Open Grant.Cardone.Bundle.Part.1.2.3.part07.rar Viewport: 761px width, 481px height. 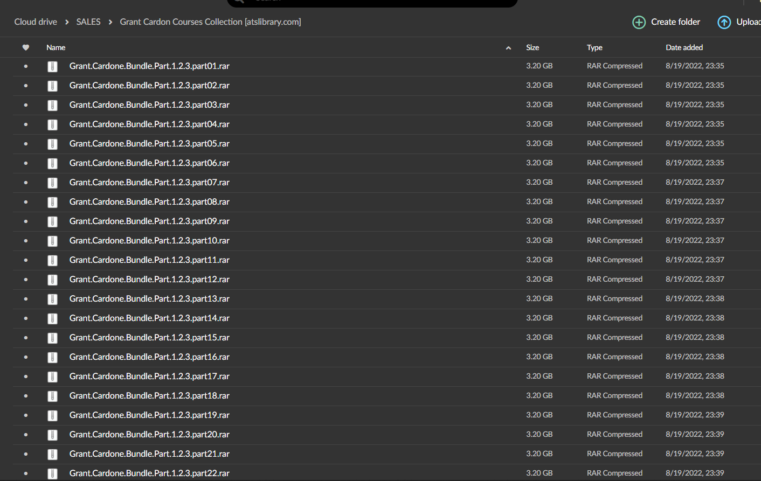[x=149, y=183]
